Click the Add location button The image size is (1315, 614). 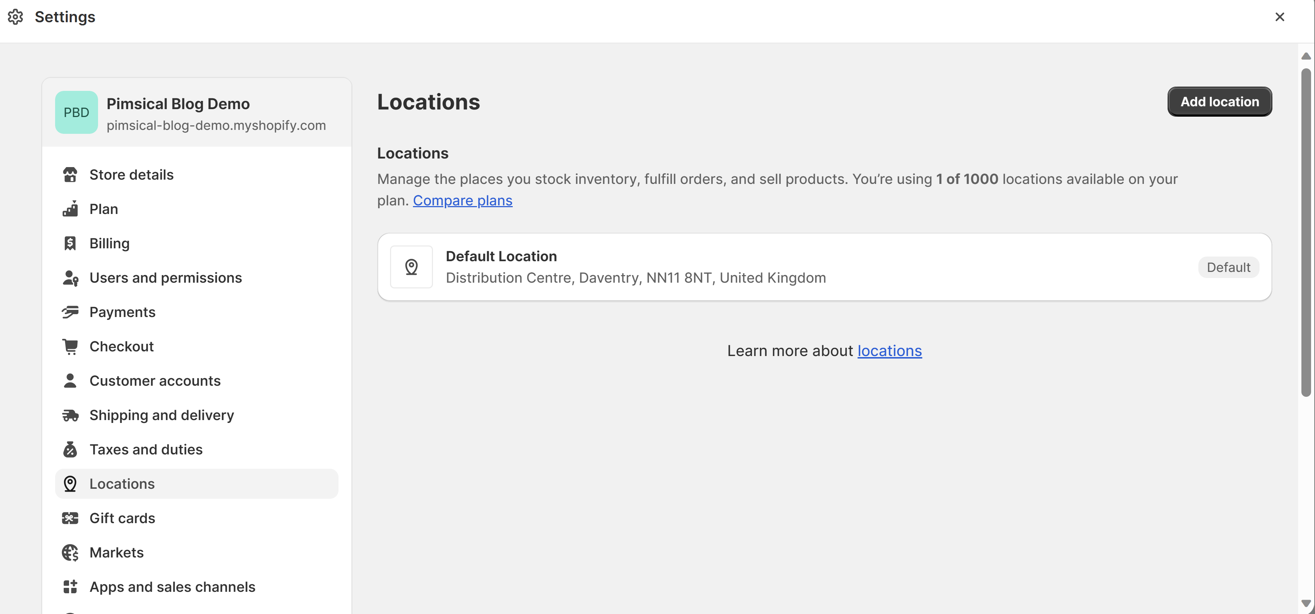(1219, 101)
